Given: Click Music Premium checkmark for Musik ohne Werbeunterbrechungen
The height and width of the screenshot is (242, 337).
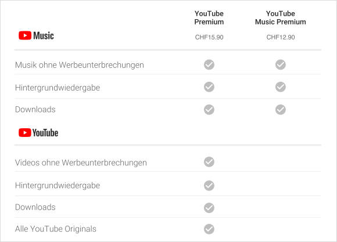Looking at the screenshot, I should click(x=281, y=64).
